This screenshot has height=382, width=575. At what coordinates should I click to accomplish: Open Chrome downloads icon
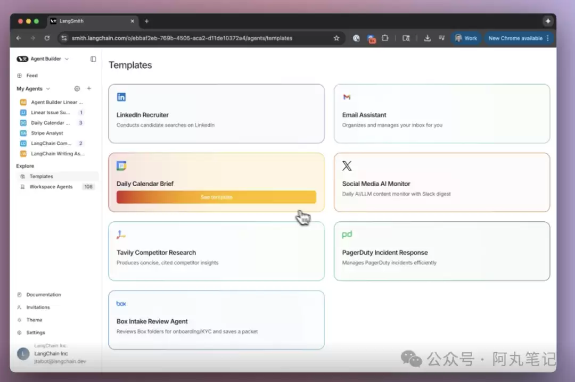click(x=427, y=38)
